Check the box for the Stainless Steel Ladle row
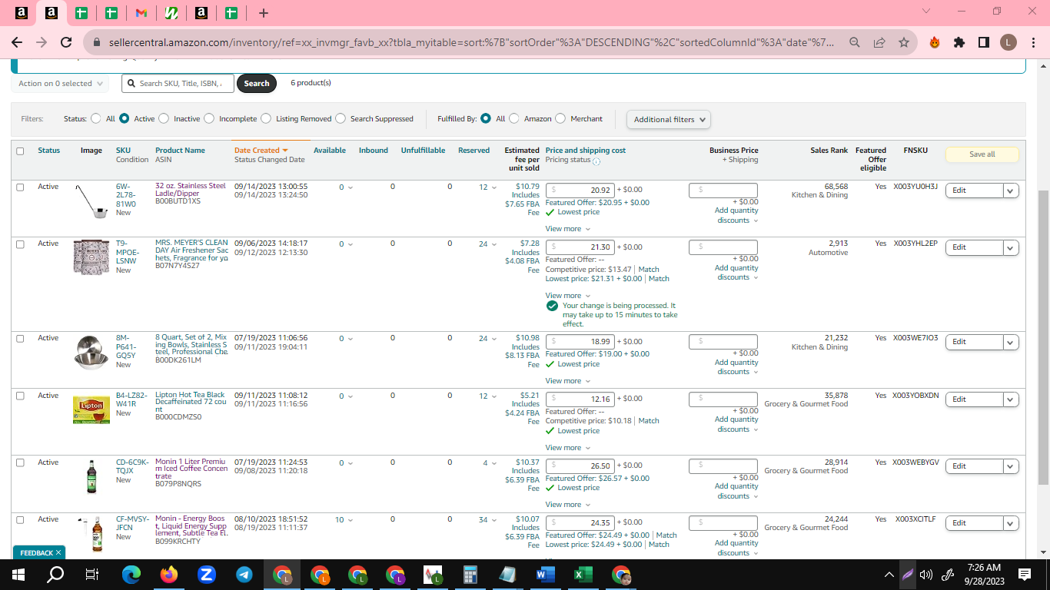 pos(20,187)
